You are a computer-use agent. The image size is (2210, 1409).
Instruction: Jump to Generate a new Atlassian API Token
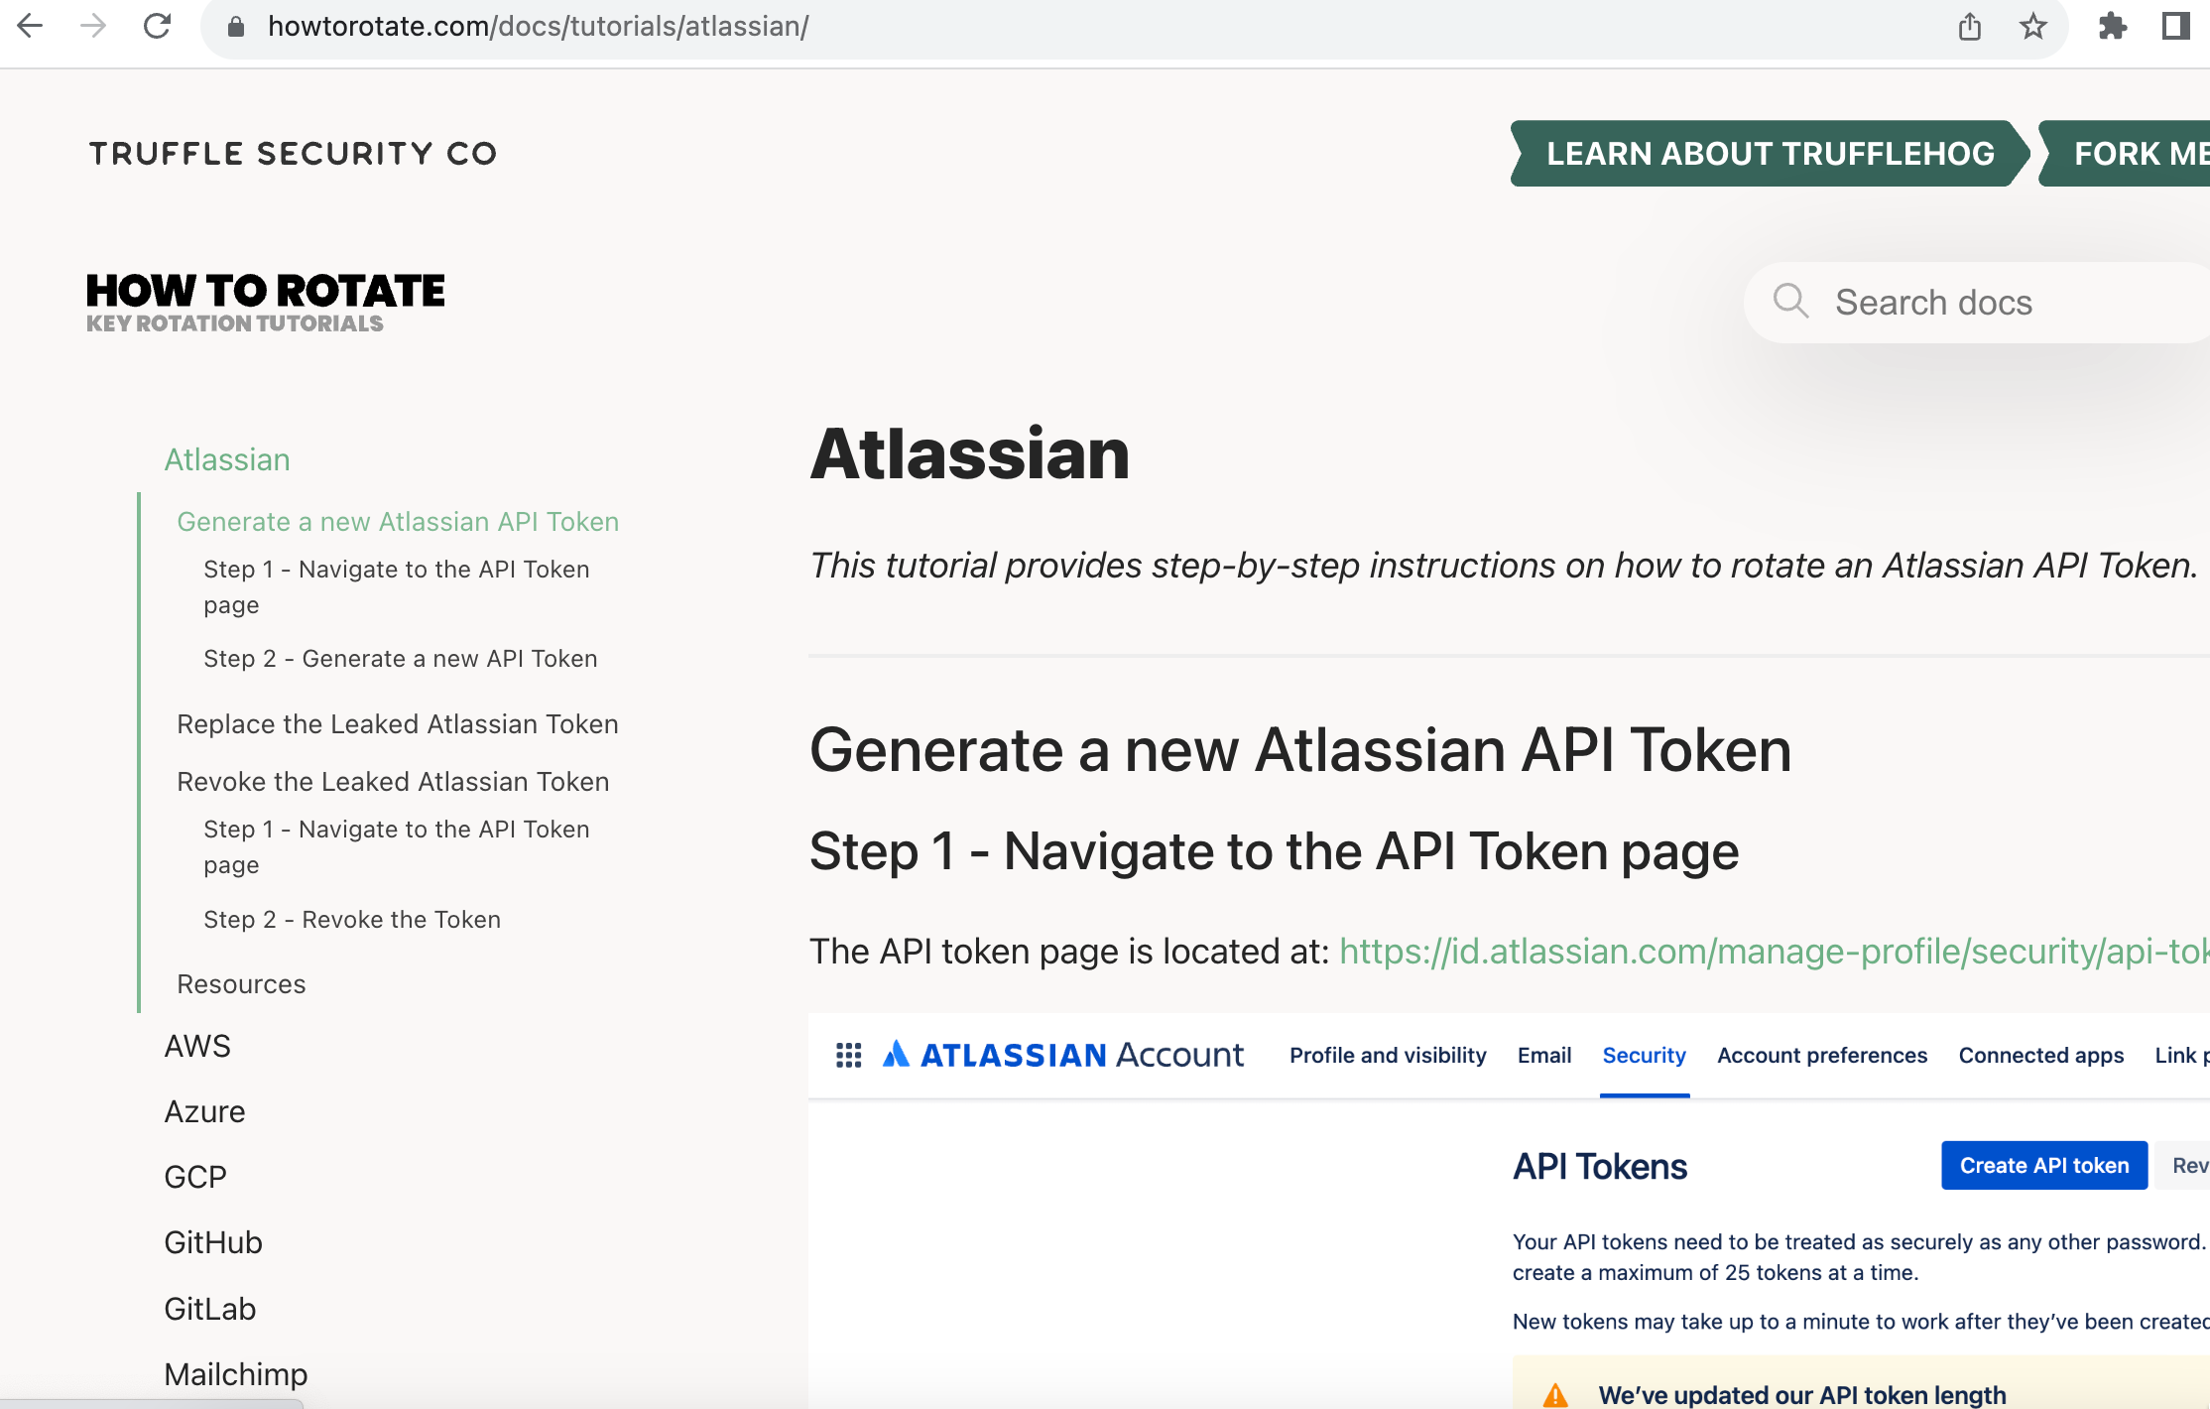tap(398, 522)
